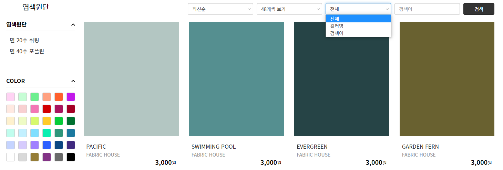Viewport: 503px width, 170px height.
Task: Choose the yellow color filter swatch
Action: point(47,121)
